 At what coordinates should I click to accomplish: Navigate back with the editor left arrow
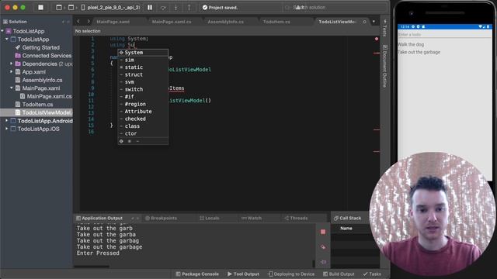click(78, 22)
